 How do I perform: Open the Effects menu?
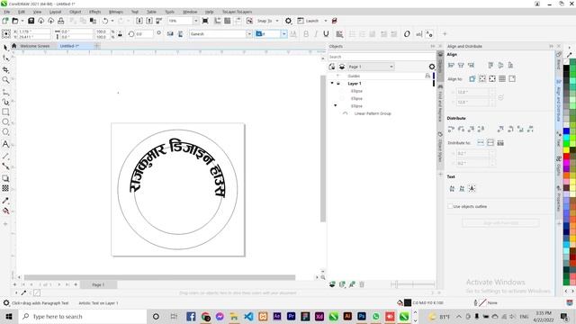click(94, 12)
